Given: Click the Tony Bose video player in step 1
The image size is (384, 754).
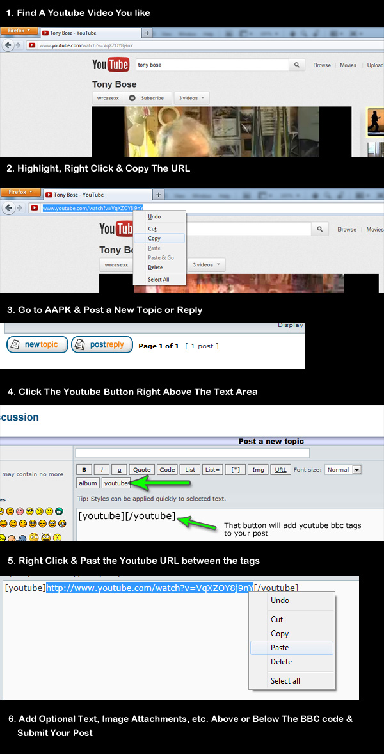Looking at the screenshot, I should [x=221, y=132].
